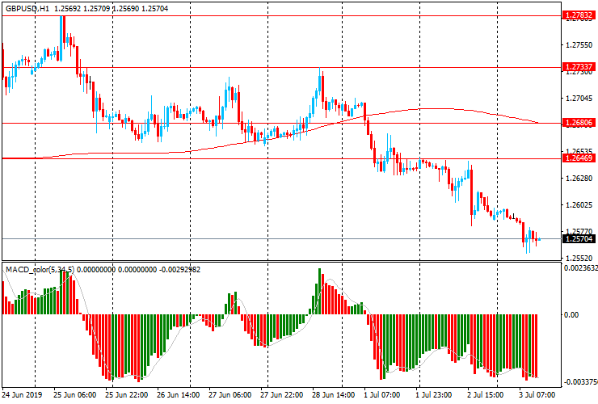Select the horizontal line at 1.27832
598x404 pixels.
(282, 16)
